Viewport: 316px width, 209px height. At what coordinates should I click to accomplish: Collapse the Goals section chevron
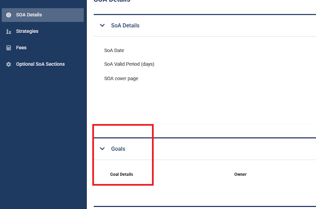coord(103,149)
